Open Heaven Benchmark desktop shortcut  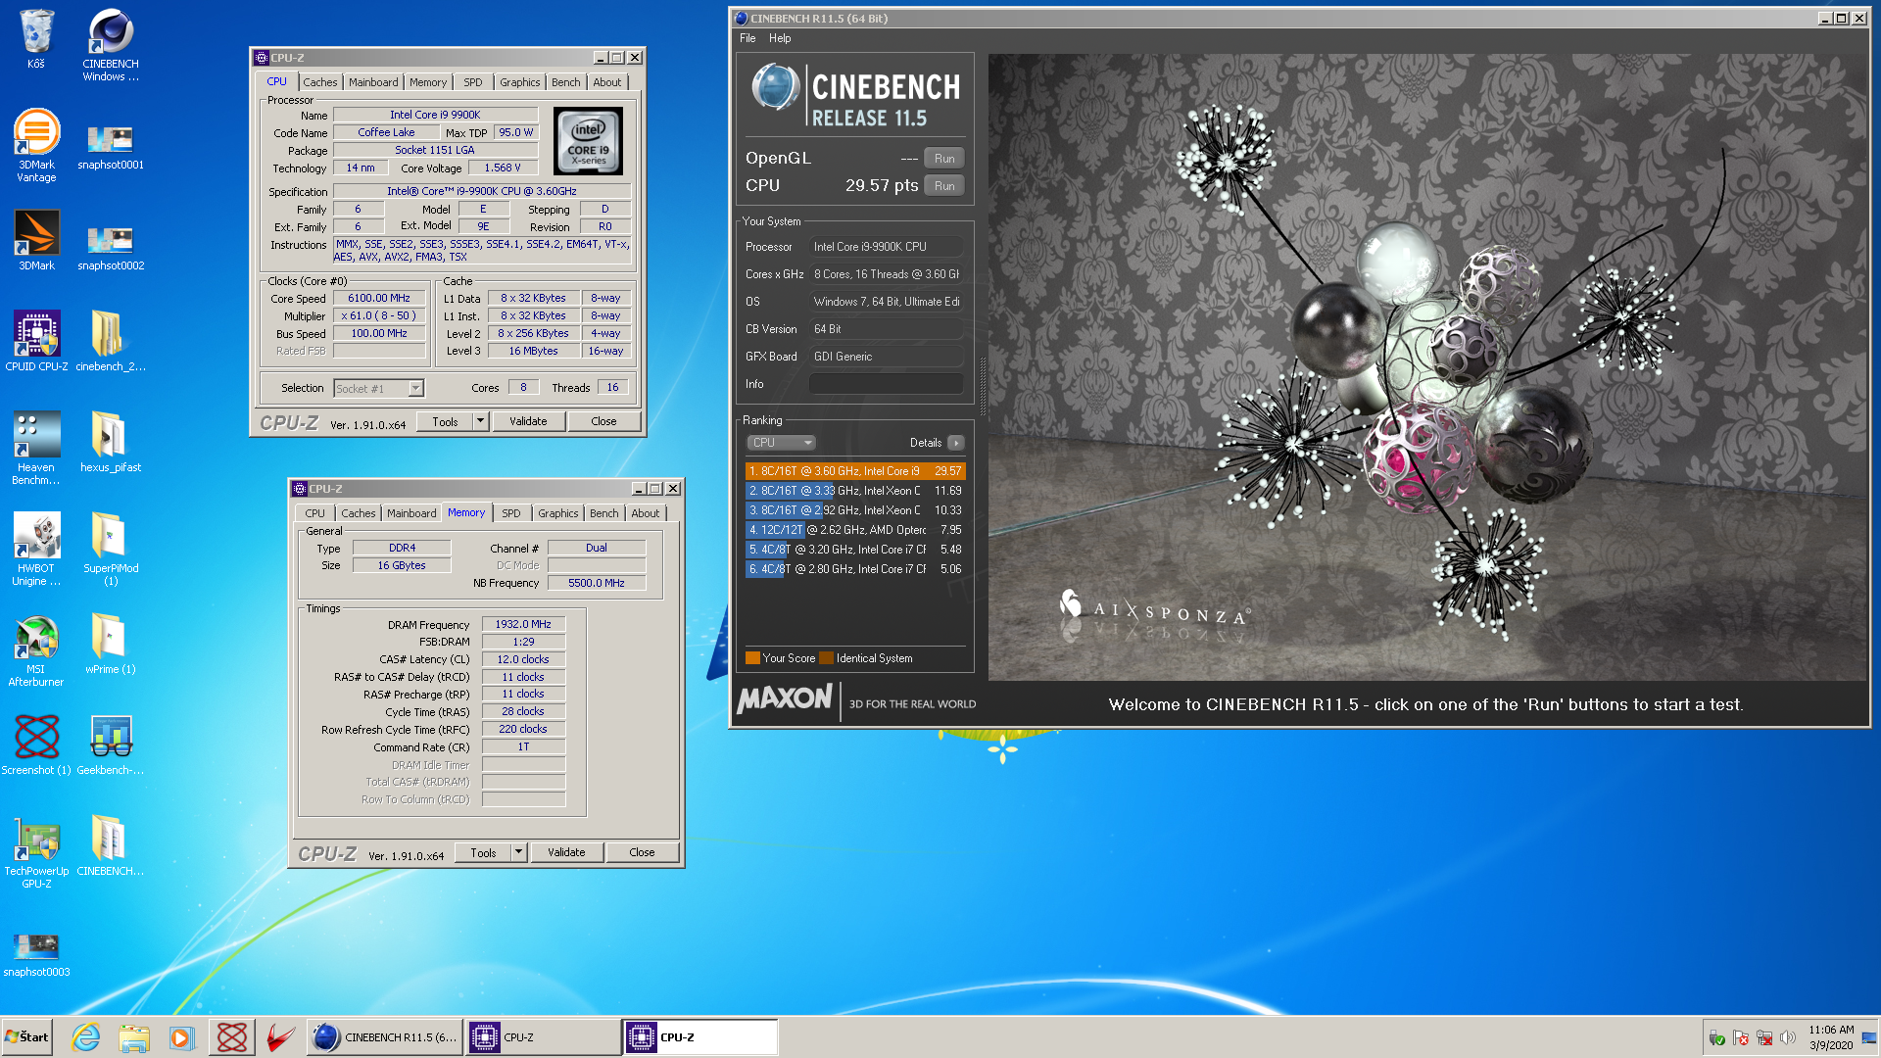(36, 448)
